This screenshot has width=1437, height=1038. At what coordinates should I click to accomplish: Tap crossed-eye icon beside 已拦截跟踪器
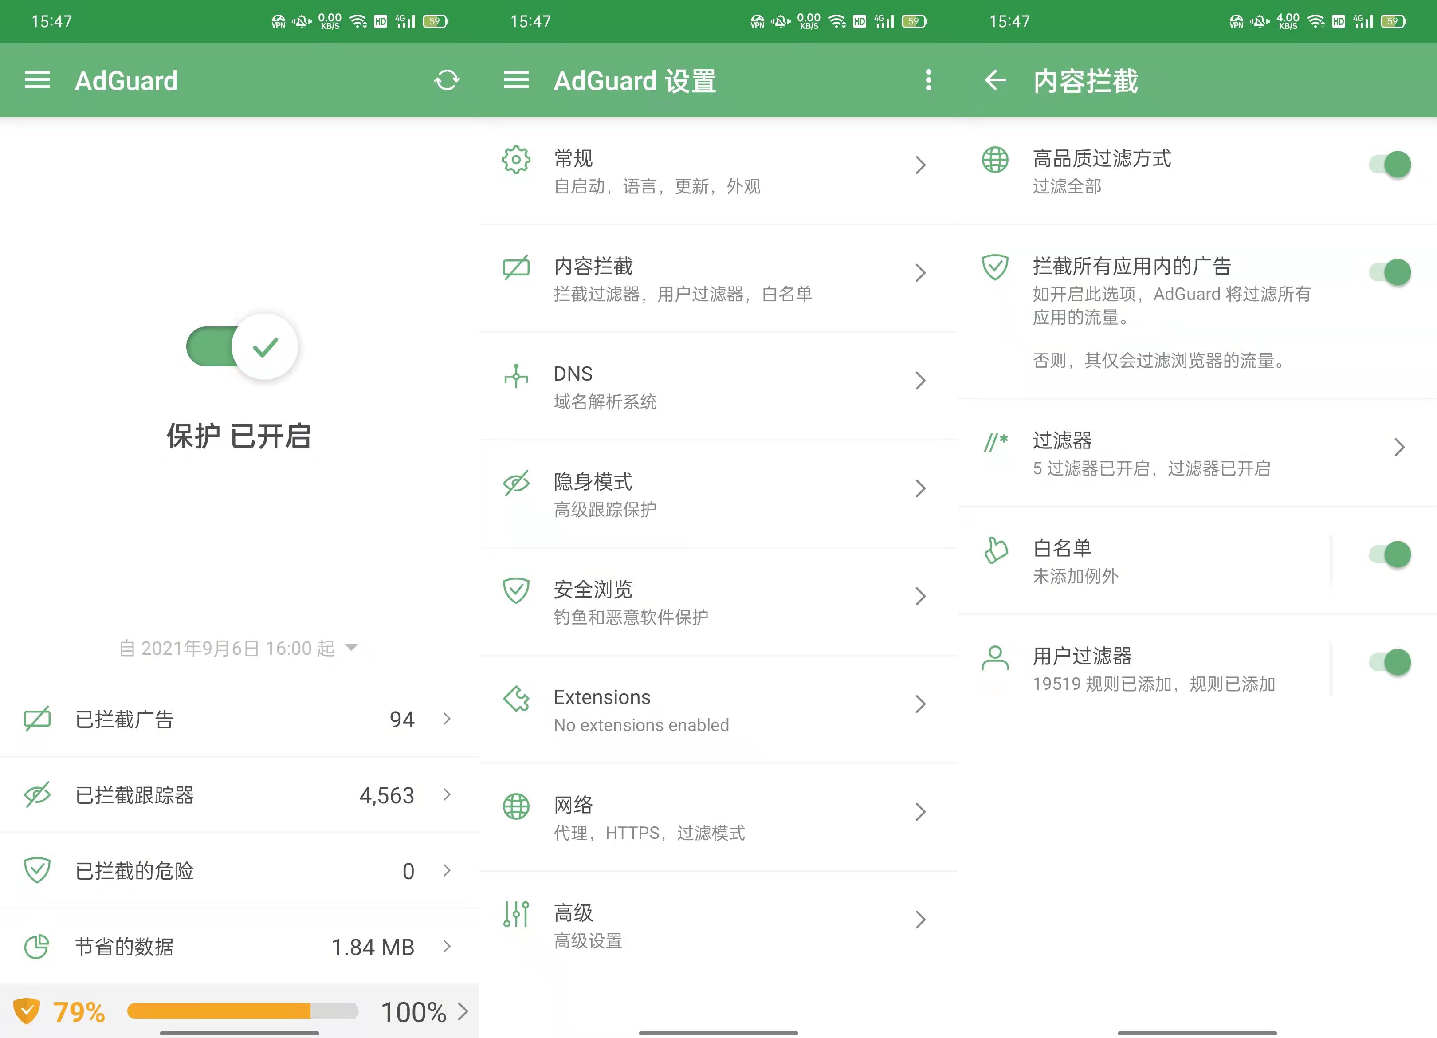(x=37, y=794)
